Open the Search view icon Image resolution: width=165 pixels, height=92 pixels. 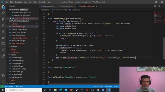pos(3,13)
